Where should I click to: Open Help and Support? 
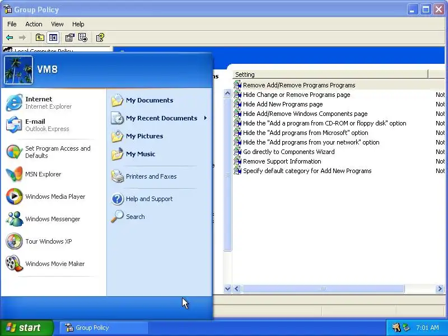point(160,199)
